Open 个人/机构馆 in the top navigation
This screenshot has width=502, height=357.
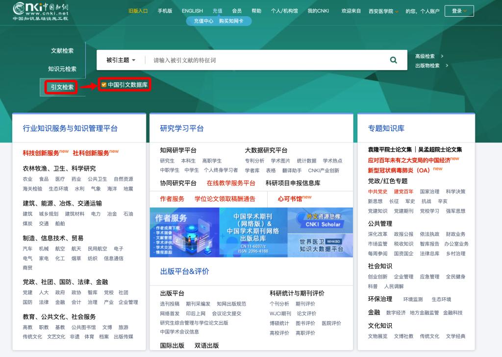284,11
